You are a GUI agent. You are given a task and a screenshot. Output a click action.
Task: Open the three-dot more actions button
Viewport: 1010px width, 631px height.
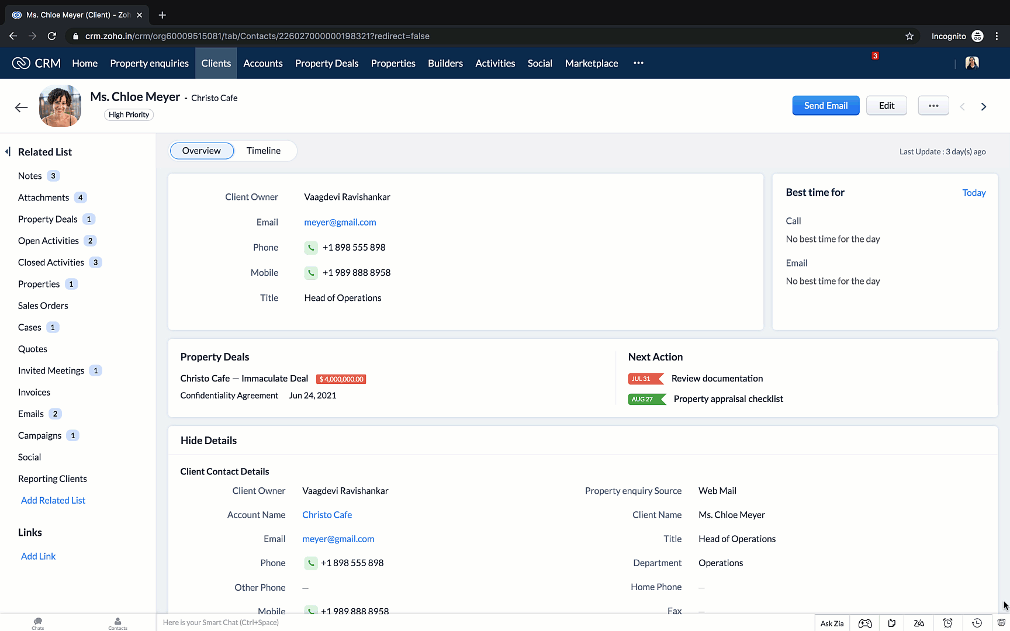933,106
